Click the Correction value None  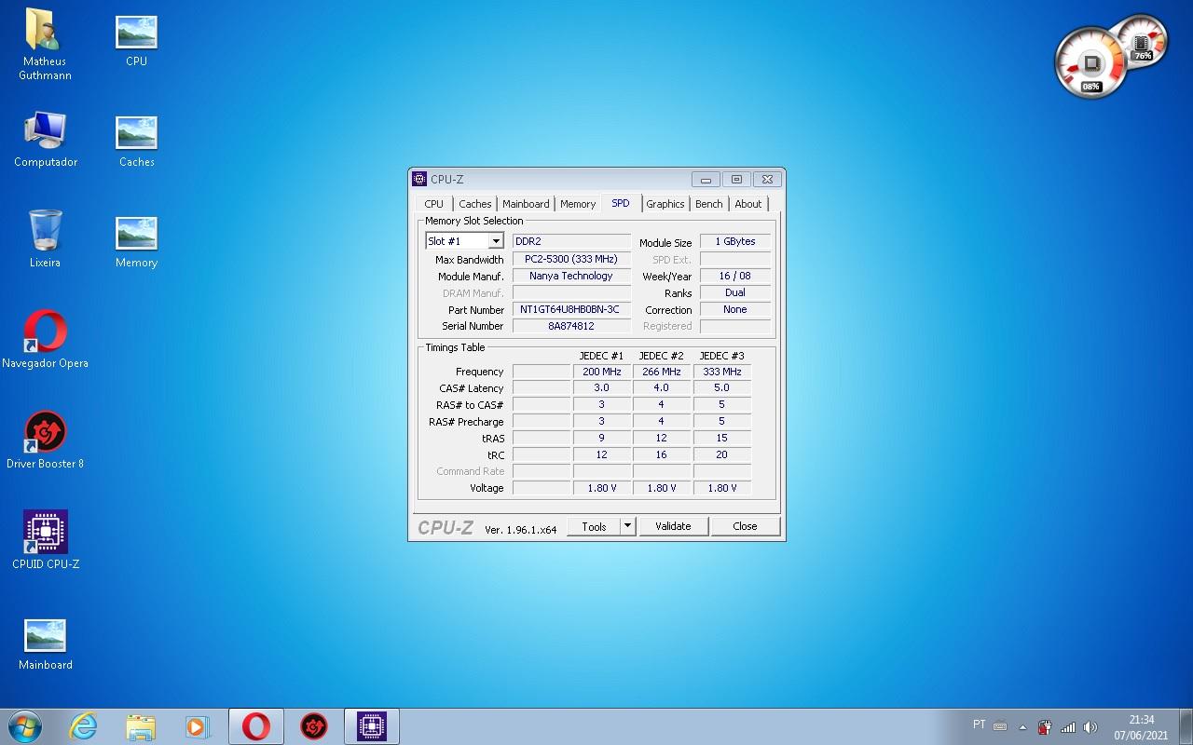tap(735, 309)
